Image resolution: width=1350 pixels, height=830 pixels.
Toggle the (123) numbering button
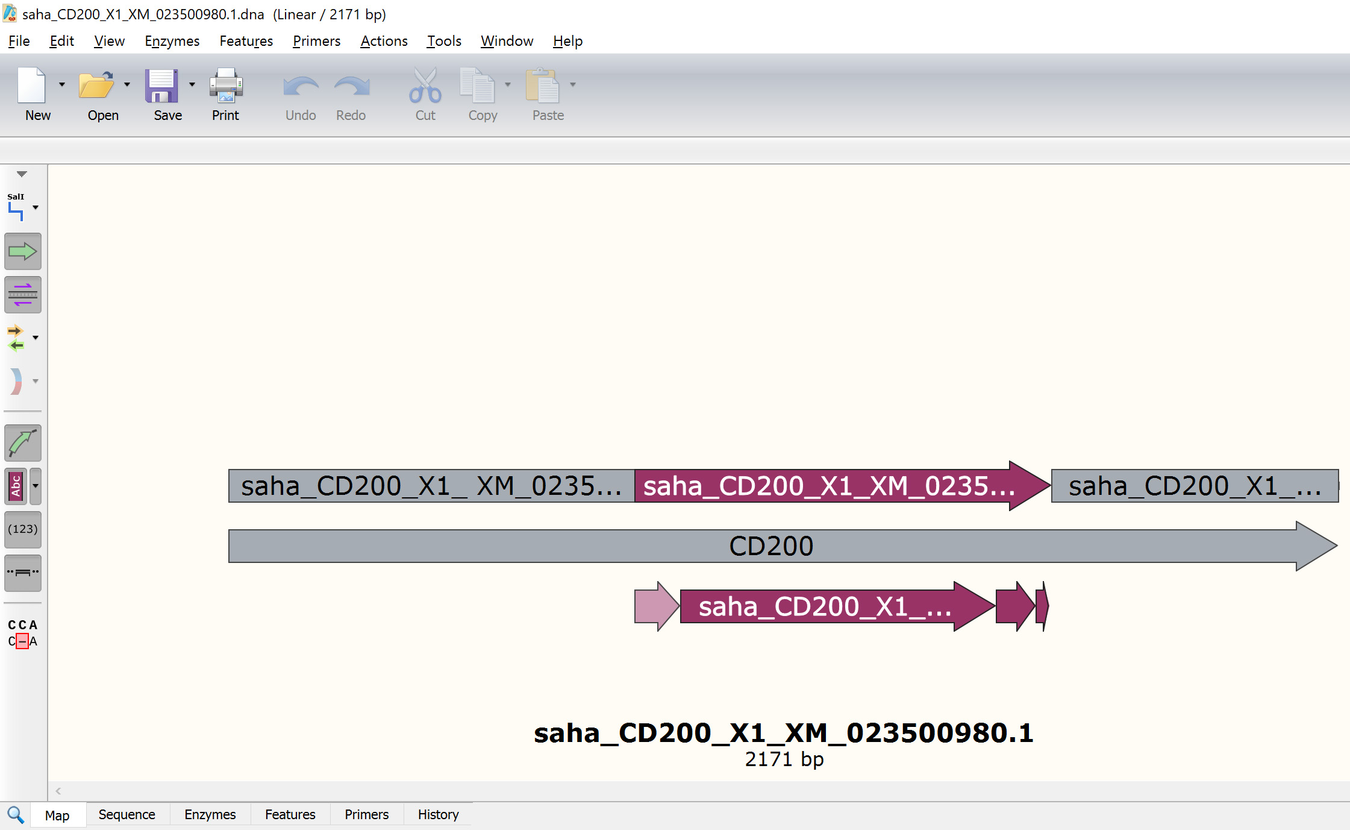tap(23, 529)
